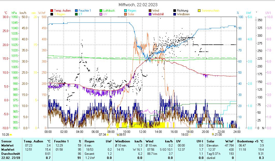Select the purple Windchill legend square
Image resolution: width=275 pixels, height=161 pixels.
(x=150, y=14)
